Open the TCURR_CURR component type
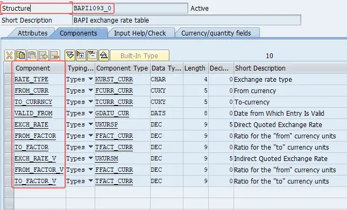The image size is (347, 210). pyautogui.click(x=114, y=102)
